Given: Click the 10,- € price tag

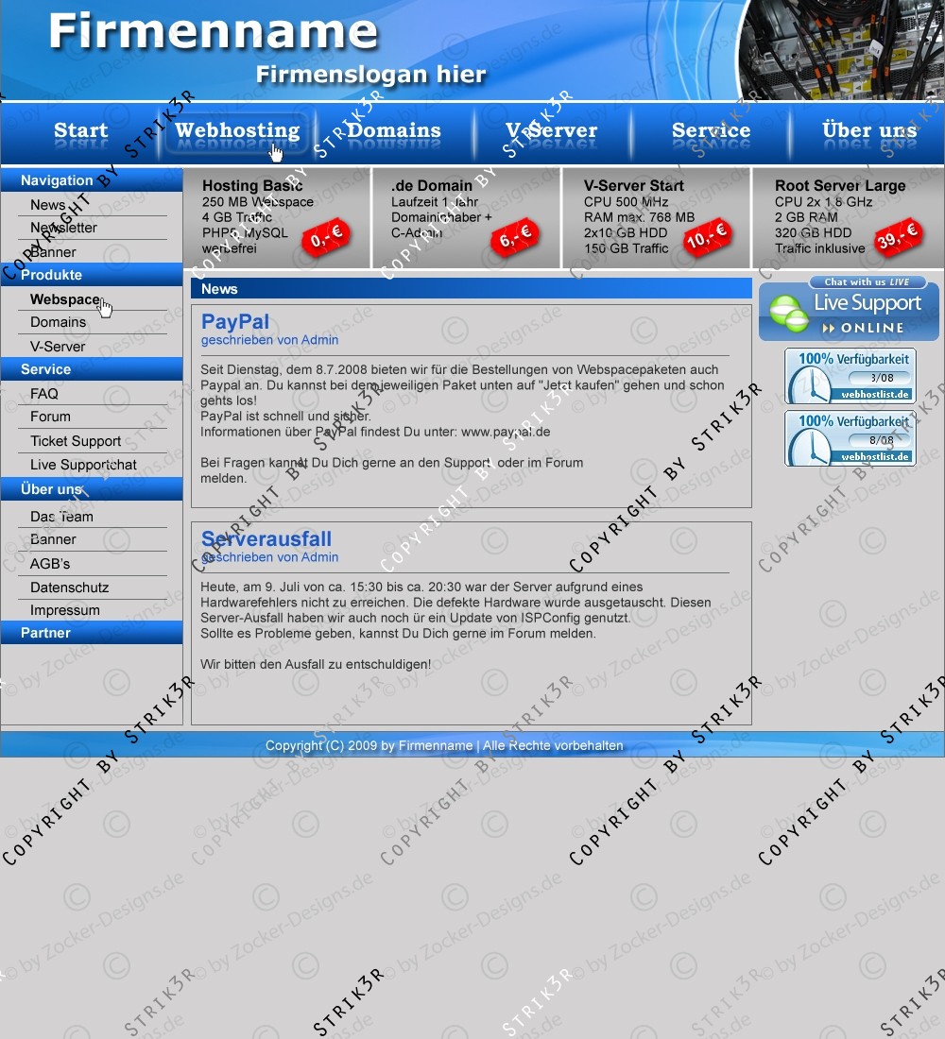Looking at the screenshot, I should (x=707, y=236).
